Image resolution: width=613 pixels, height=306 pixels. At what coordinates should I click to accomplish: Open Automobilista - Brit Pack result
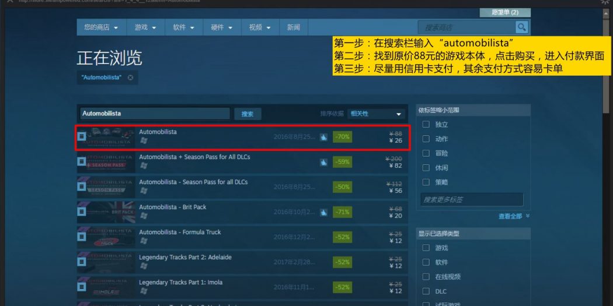tap(173, 207)
